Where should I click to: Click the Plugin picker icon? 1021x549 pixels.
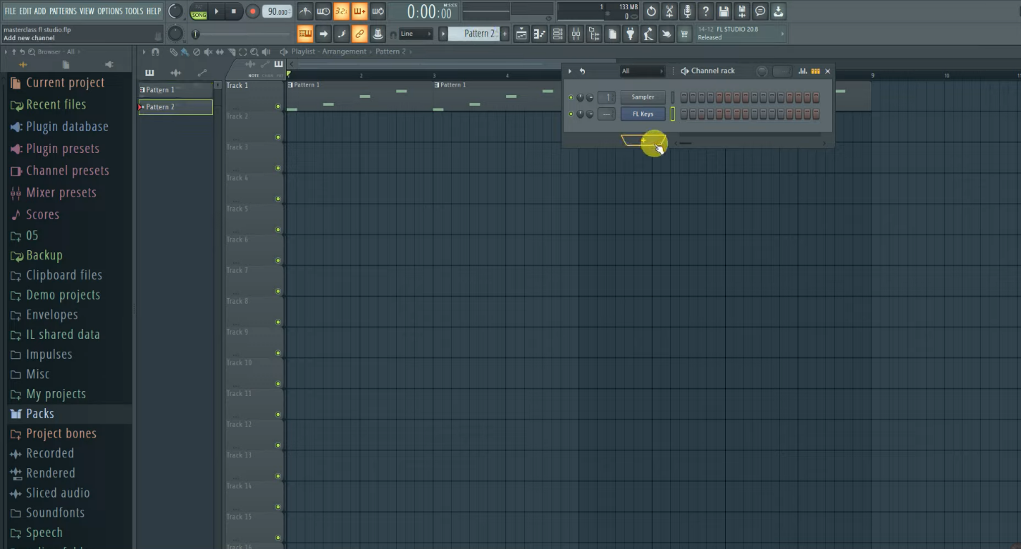click(x=630, y=33)
